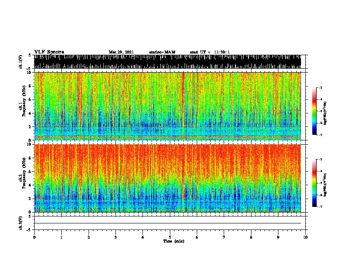Screen dimensions: 344x266
Task: Click the "-7" label on ch.1 color bar
Action: [320, 135]
